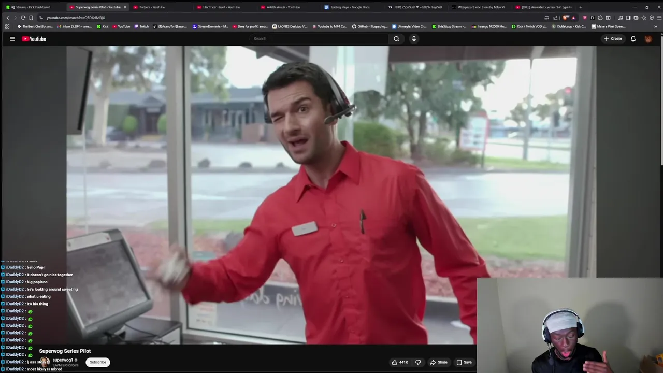
Task: Open Kicklet.app bookmark
Action: click(x=569, y=26)
